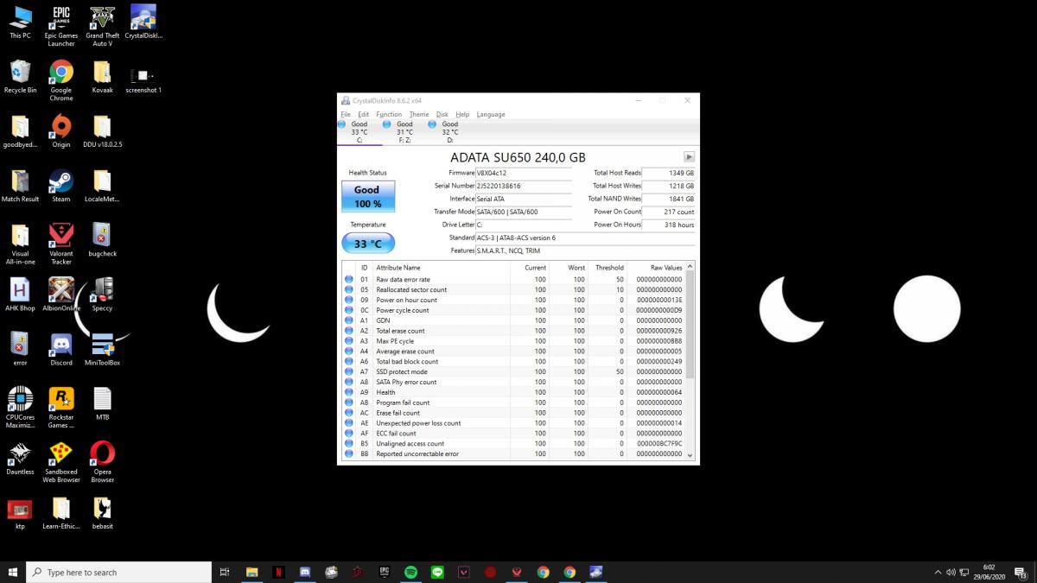The height and width of the screenshot is (583, 1037).
Task: Select the MTB text file icon
Action: click(x=102, y=403)
